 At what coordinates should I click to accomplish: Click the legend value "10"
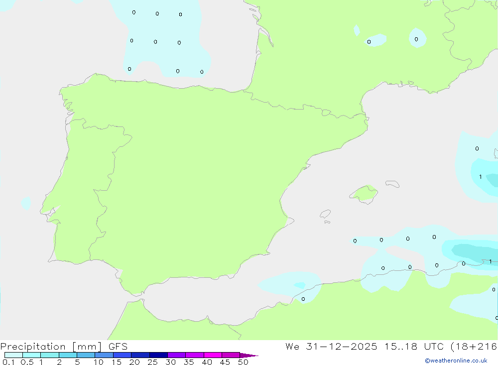pos(99,362)
